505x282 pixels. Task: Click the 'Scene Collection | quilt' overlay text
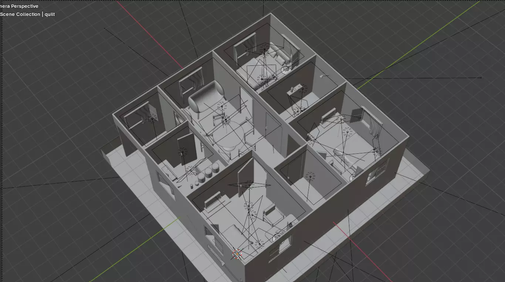pyautogui.click(x=27, y=14)
